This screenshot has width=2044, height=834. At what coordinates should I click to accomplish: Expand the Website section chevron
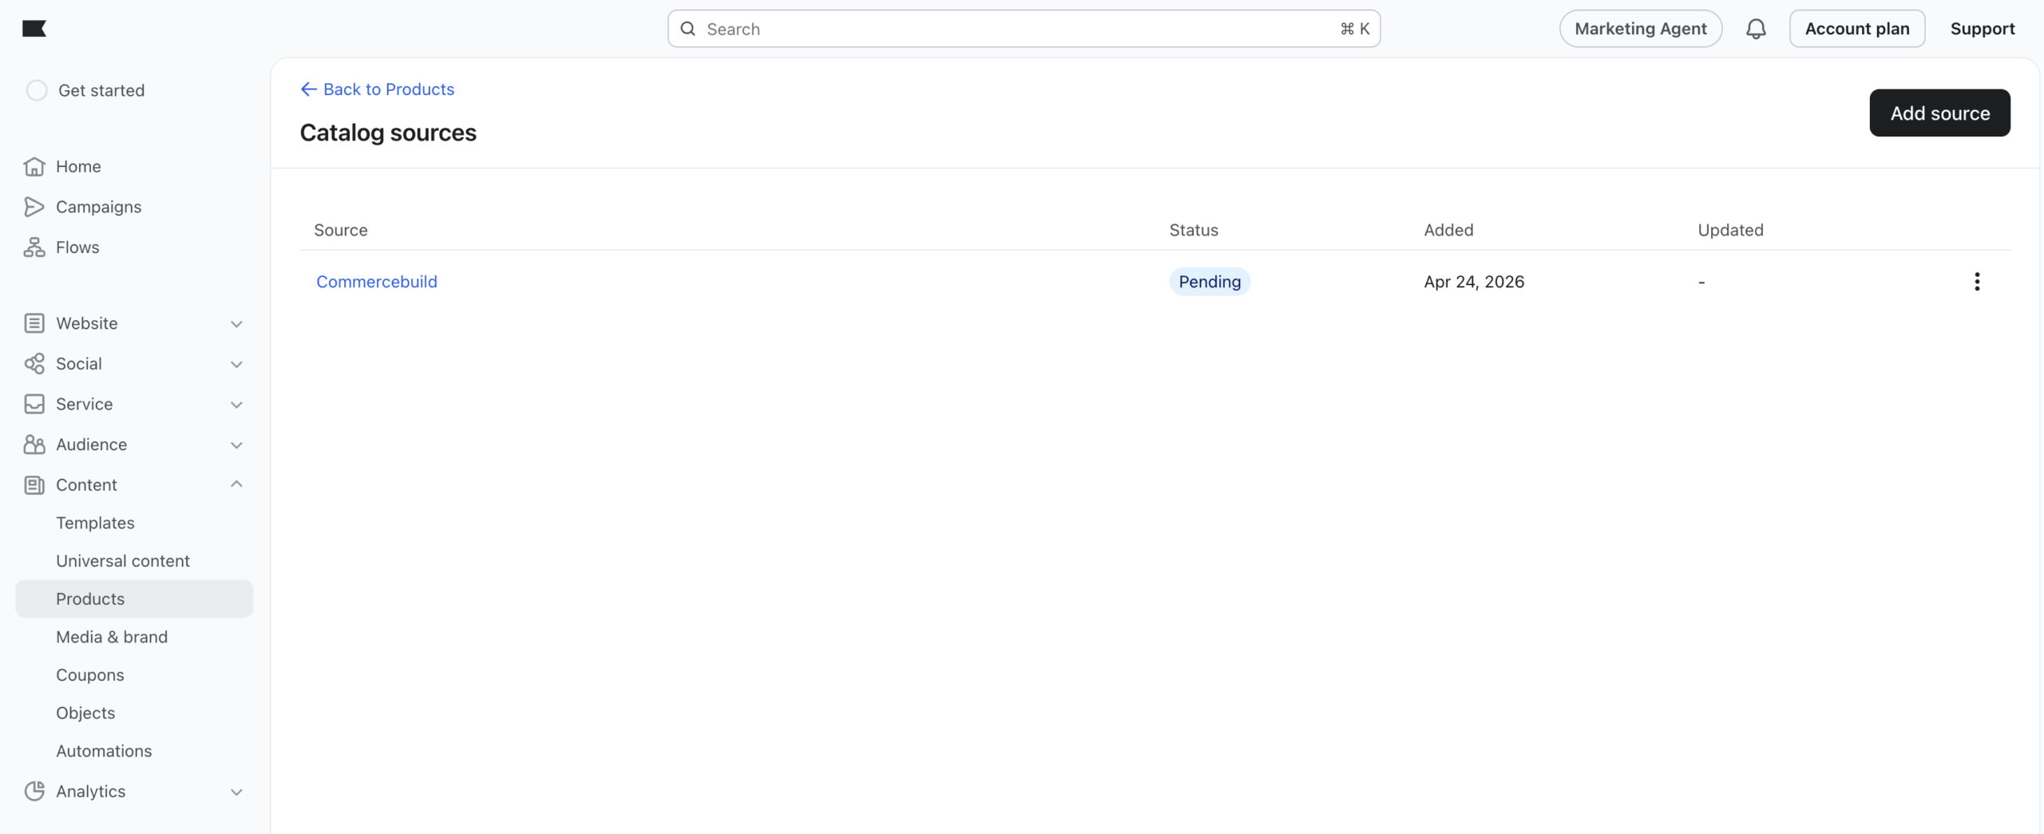[236, 324]
